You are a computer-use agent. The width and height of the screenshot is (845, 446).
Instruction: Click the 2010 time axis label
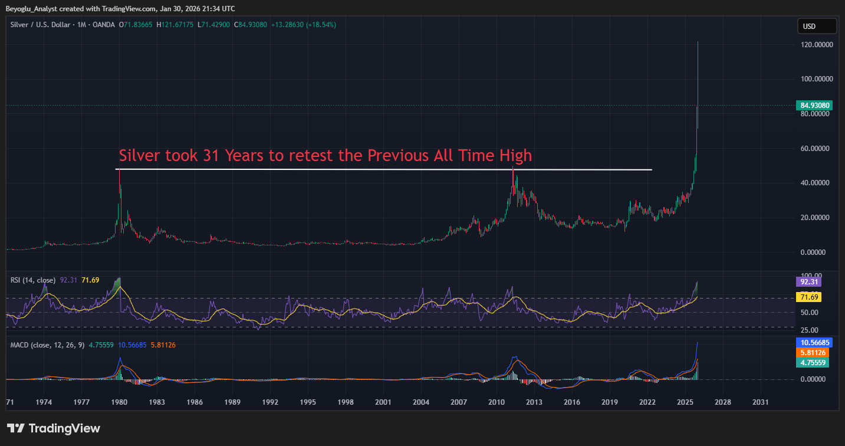coord(497,402)
